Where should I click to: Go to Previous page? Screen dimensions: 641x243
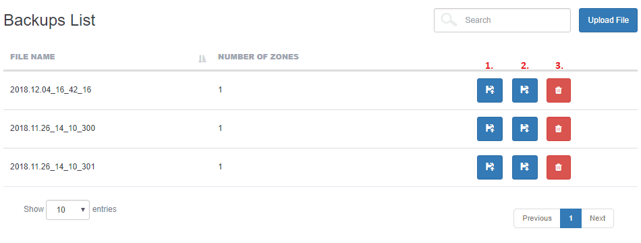click(537, 218)
